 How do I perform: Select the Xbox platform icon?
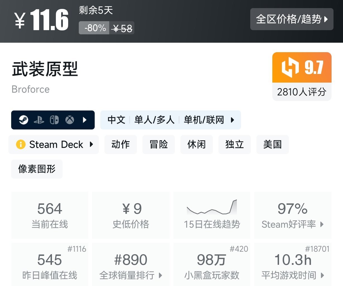point(70,120)
